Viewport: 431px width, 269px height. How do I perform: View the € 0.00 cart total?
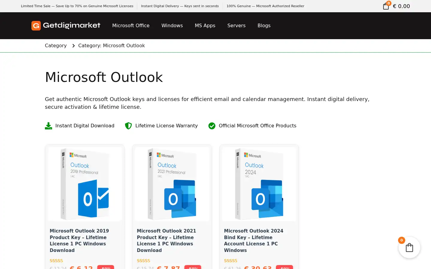401,6
